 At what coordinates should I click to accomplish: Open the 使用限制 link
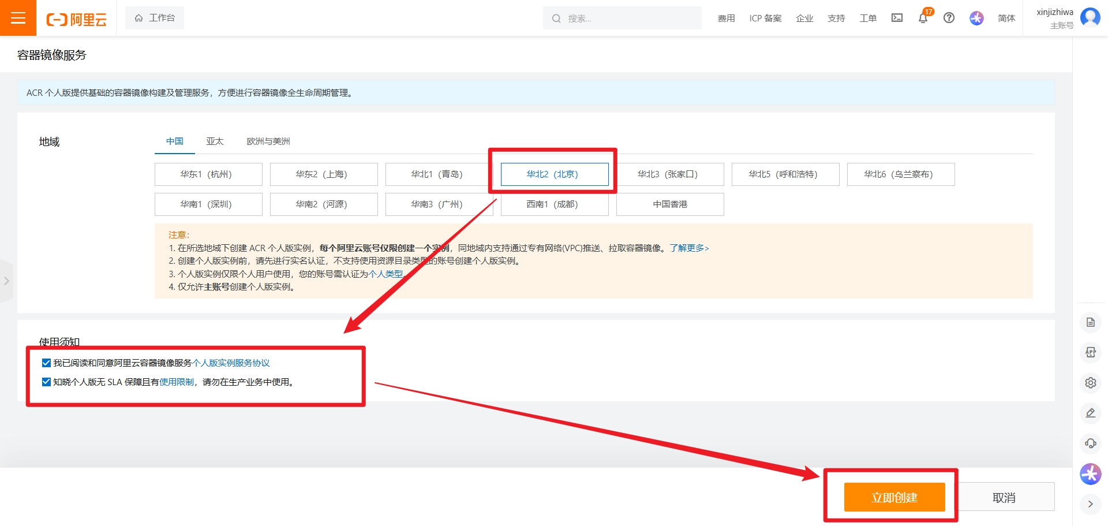[x=177, y=382]
